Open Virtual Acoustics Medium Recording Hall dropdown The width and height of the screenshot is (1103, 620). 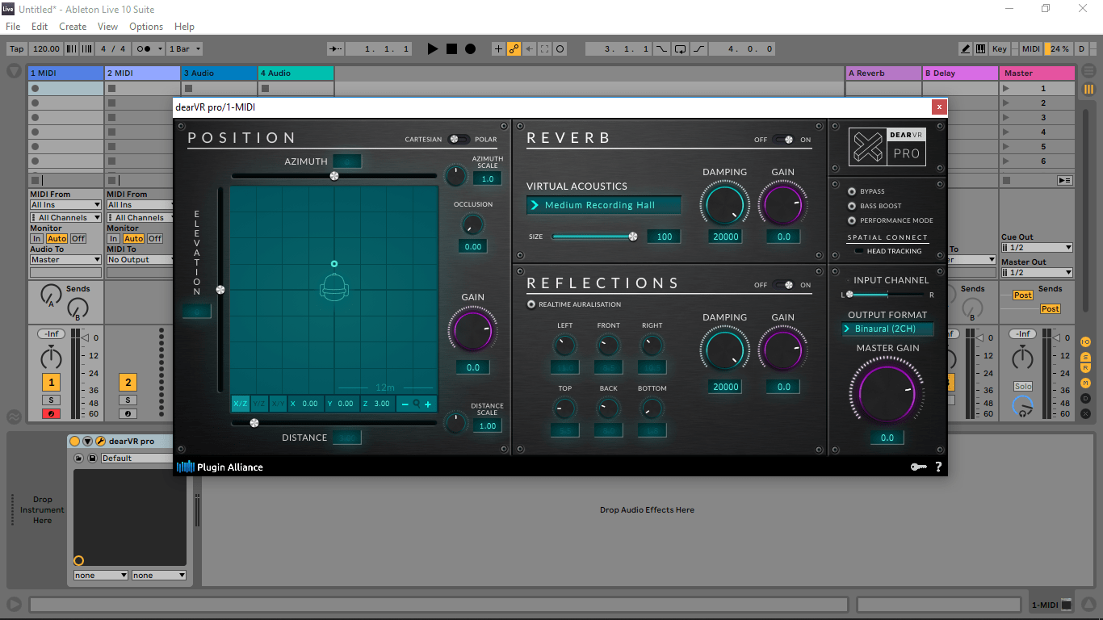pos(604,205)
